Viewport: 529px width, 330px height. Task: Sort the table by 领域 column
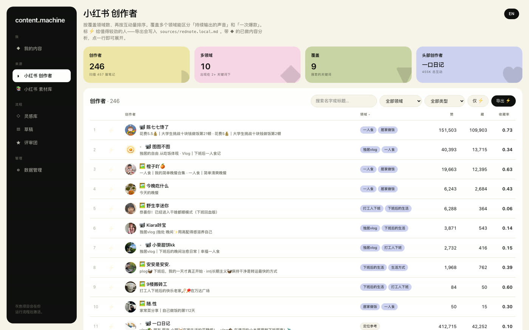click(x=365, y=114)
